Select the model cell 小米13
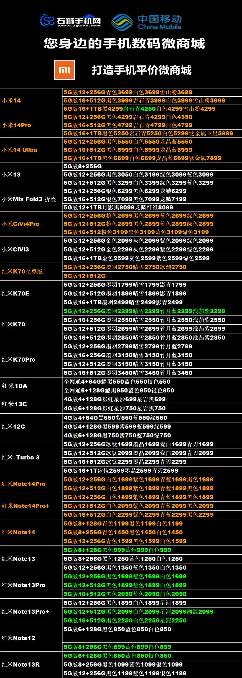Viewport: 242px width, 678px height. coord(31,174)
